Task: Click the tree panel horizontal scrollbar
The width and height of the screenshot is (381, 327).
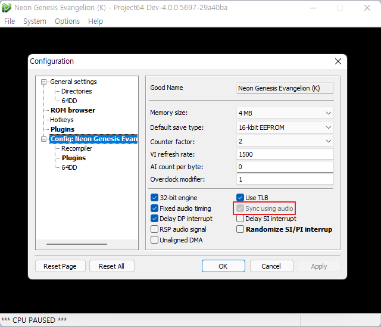Action: click(x=77, y=244)
